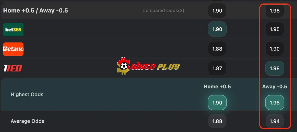The width and height of the screenshot is (297, 132).
Task: Pick bet365 home odds 1.90
Action: 217,29
